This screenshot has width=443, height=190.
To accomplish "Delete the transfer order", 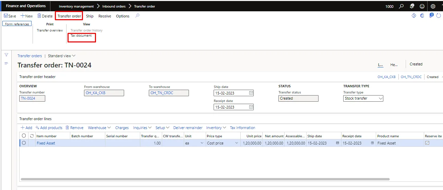I will tap(45, 16).
